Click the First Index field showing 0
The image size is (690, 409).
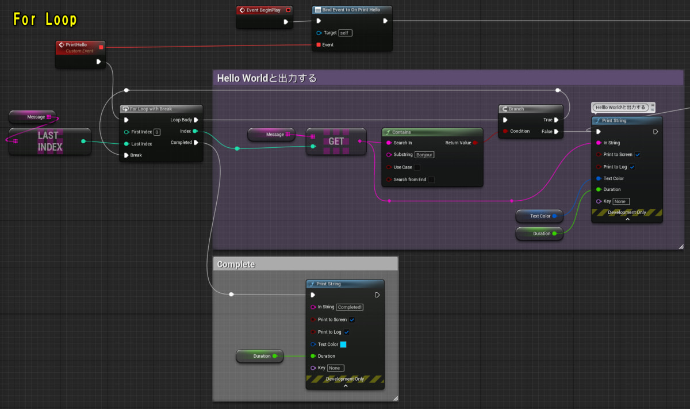click(x=156, y=132)
